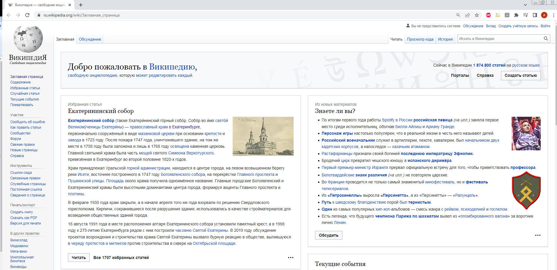Viewport: 557px width, 270px height.
Task: Open Свежие правки in the sidebar
Action: [x=22, y=145]
